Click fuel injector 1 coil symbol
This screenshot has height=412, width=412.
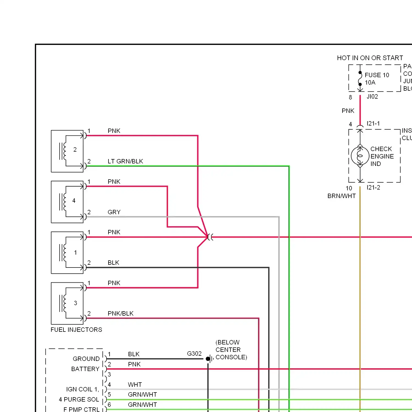tap(63, 253)
